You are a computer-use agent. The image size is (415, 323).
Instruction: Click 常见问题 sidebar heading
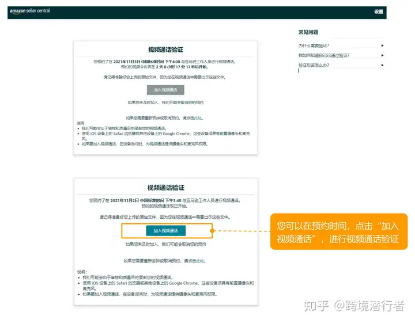(308, 32)
